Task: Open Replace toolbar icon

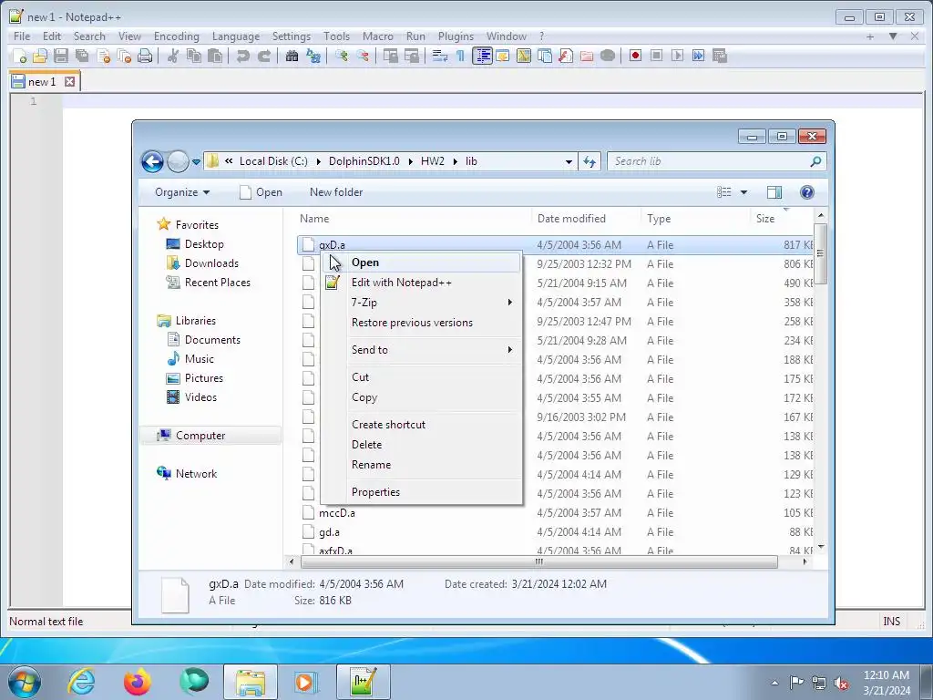Action: (313, 56)
